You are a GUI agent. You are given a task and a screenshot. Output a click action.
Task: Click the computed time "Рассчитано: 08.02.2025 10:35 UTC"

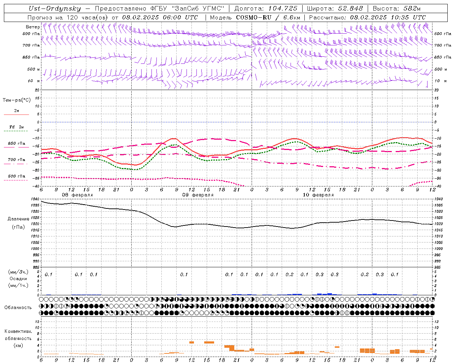click(x=367, y=17)
